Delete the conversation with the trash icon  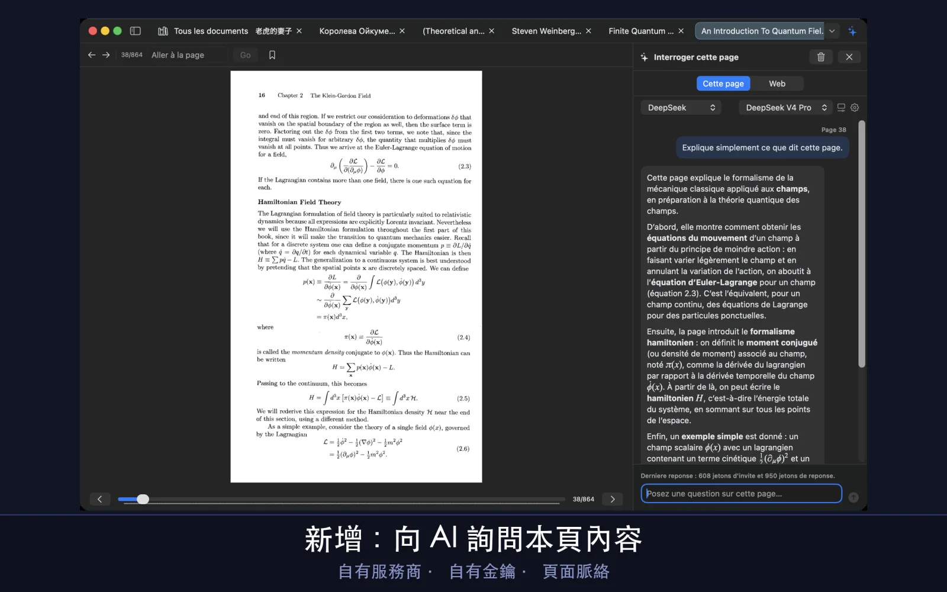pyautogui.click(x=821, y=57)
